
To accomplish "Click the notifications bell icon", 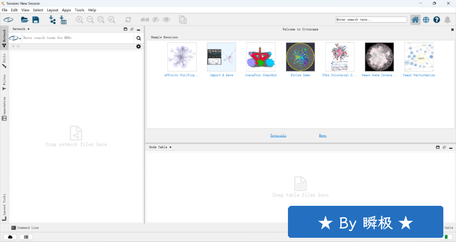I will [447, 20].
